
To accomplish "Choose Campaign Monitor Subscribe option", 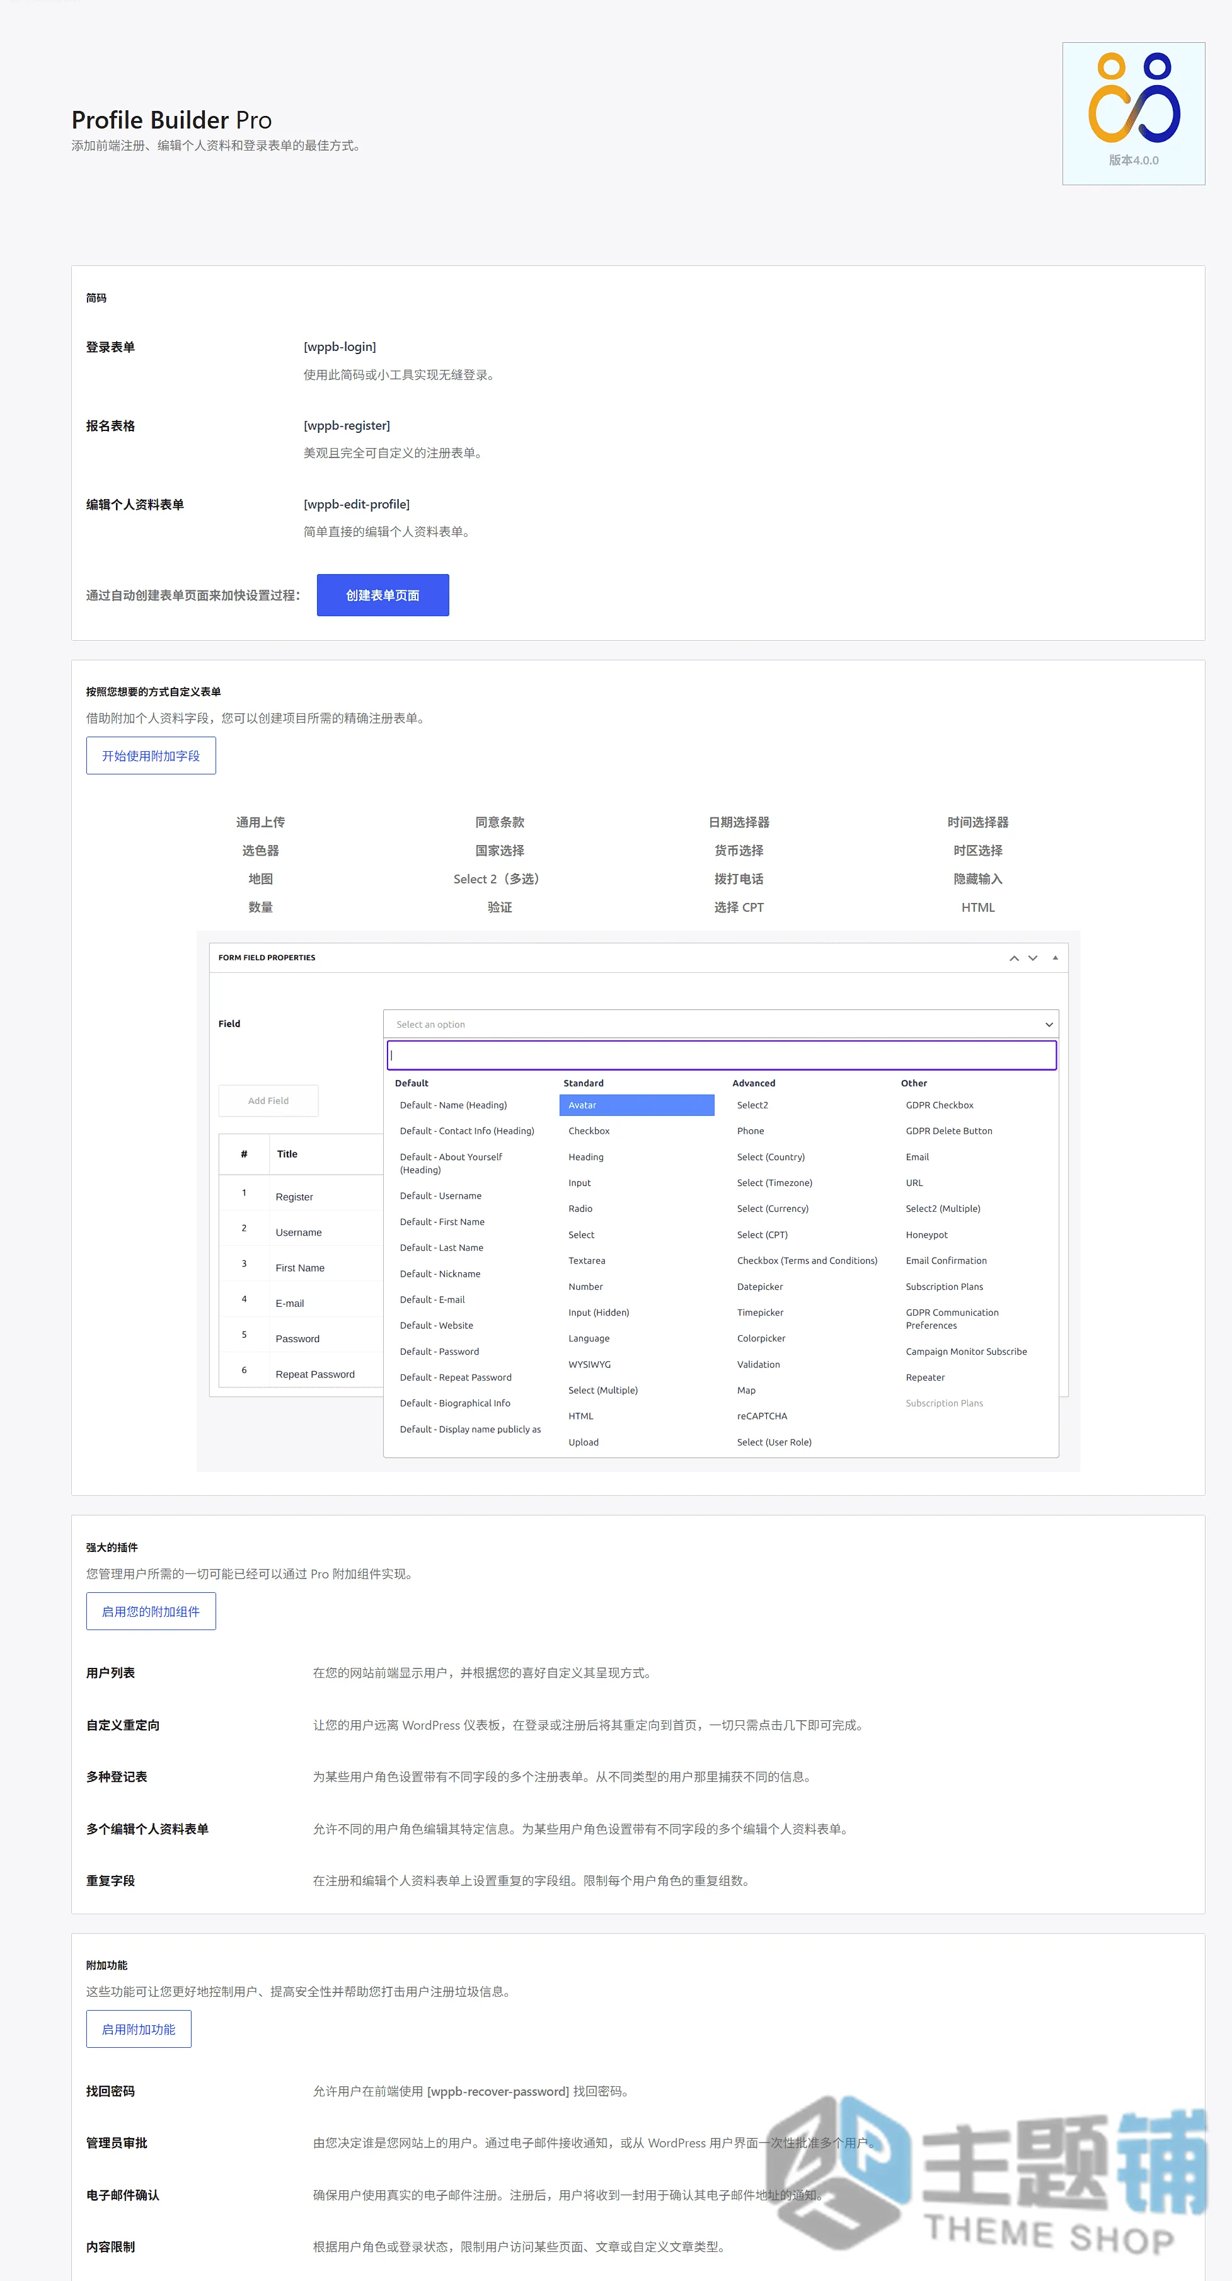I will 966,1351.
